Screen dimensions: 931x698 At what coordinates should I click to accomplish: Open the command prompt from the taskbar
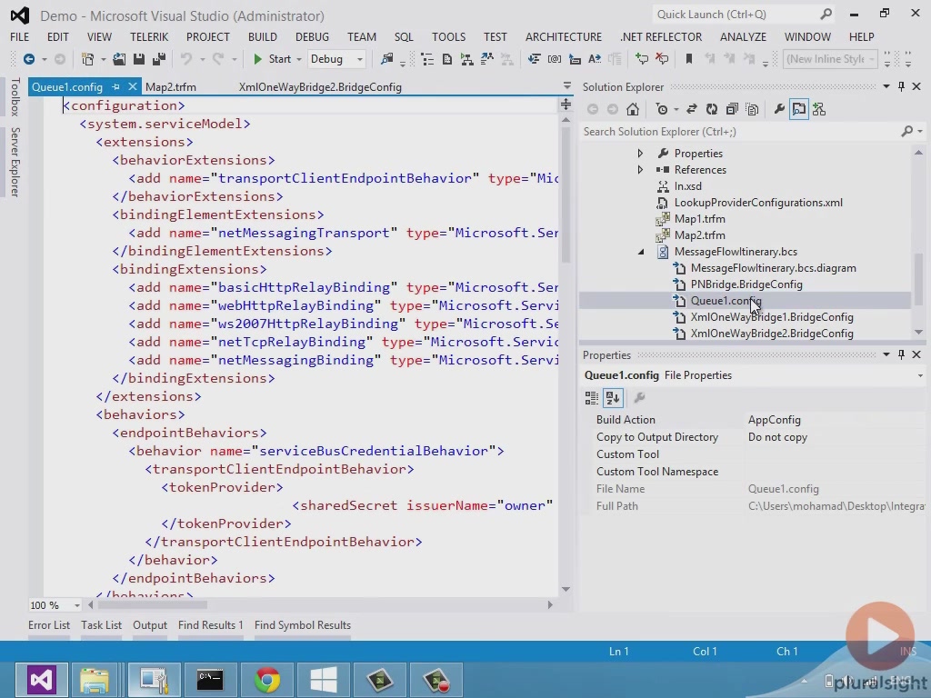[x=210, y=680]
